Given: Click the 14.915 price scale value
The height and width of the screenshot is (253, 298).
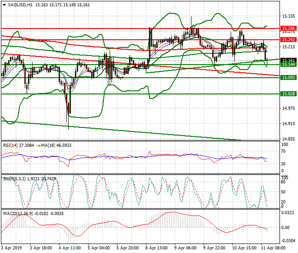Looking at the screenshot, I should point(289,124).
